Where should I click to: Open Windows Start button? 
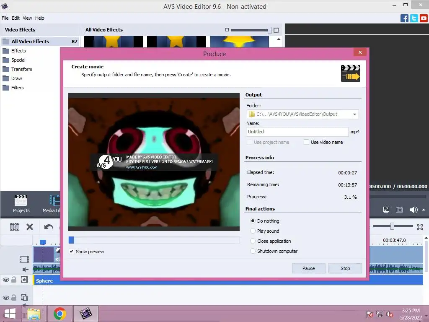10,314
